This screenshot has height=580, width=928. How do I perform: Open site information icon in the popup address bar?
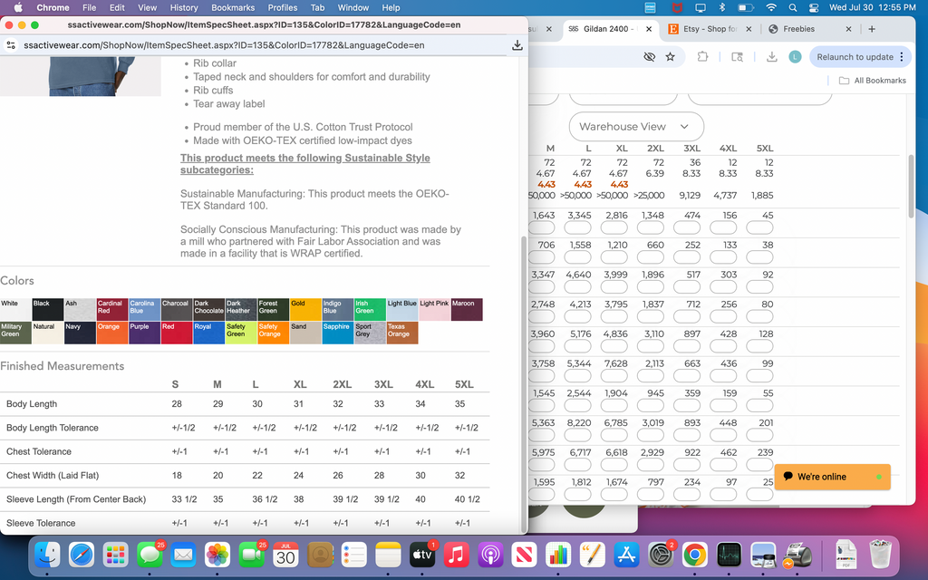click(x=10, y=45)
